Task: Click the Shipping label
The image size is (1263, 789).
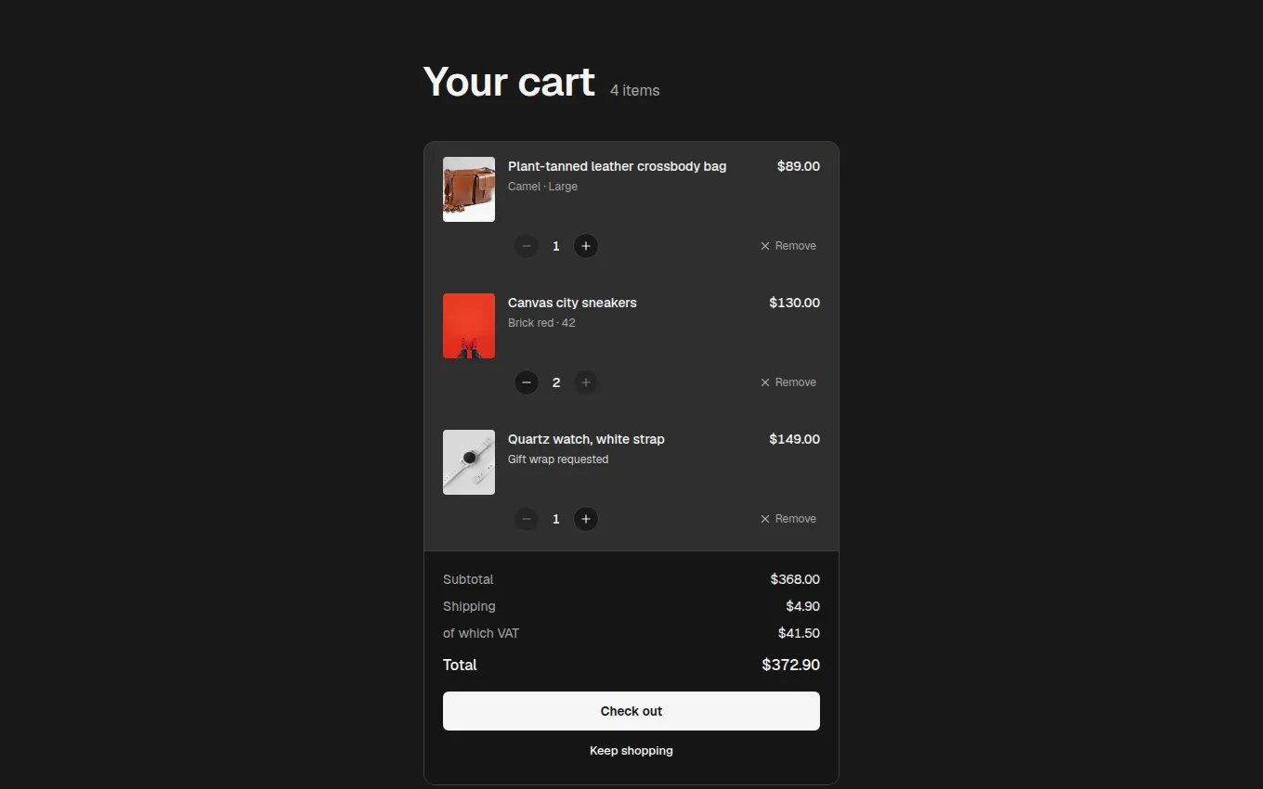Action: [469, 606]
